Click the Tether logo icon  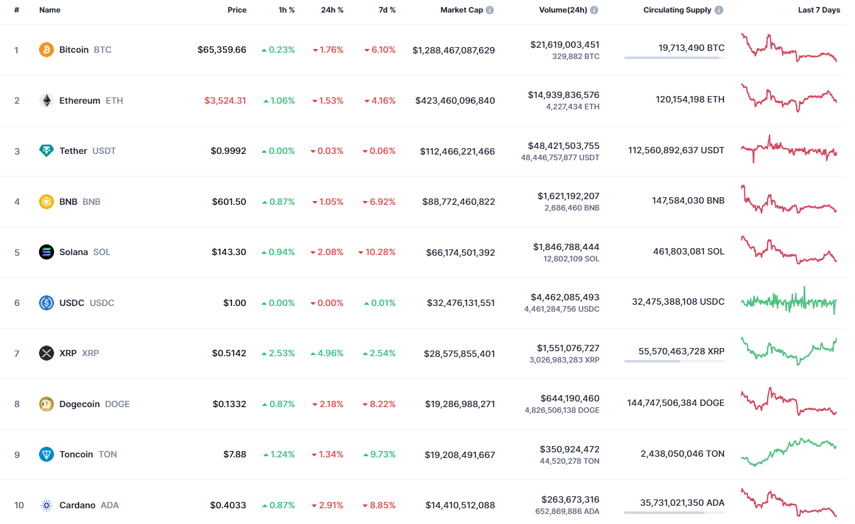click(47, 151)
